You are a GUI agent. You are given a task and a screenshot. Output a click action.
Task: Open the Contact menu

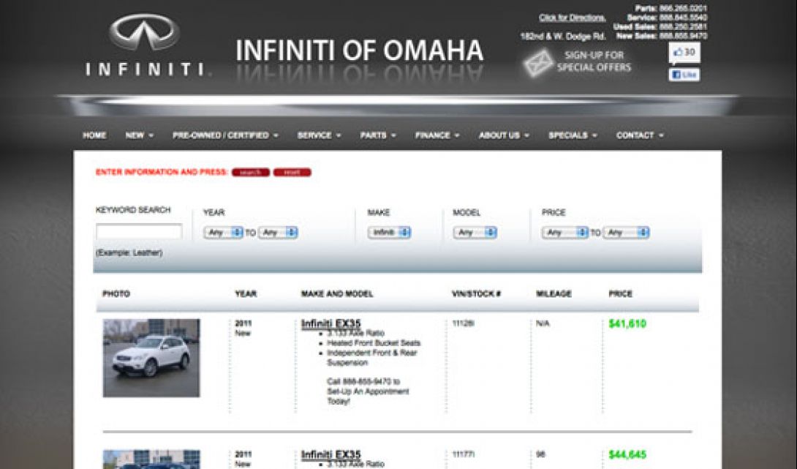coord(640,135)
